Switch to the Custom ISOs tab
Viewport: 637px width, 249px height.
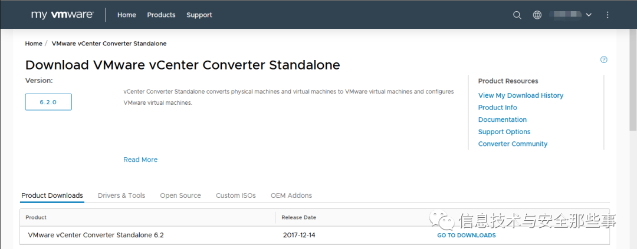click(x=235, y=195)
